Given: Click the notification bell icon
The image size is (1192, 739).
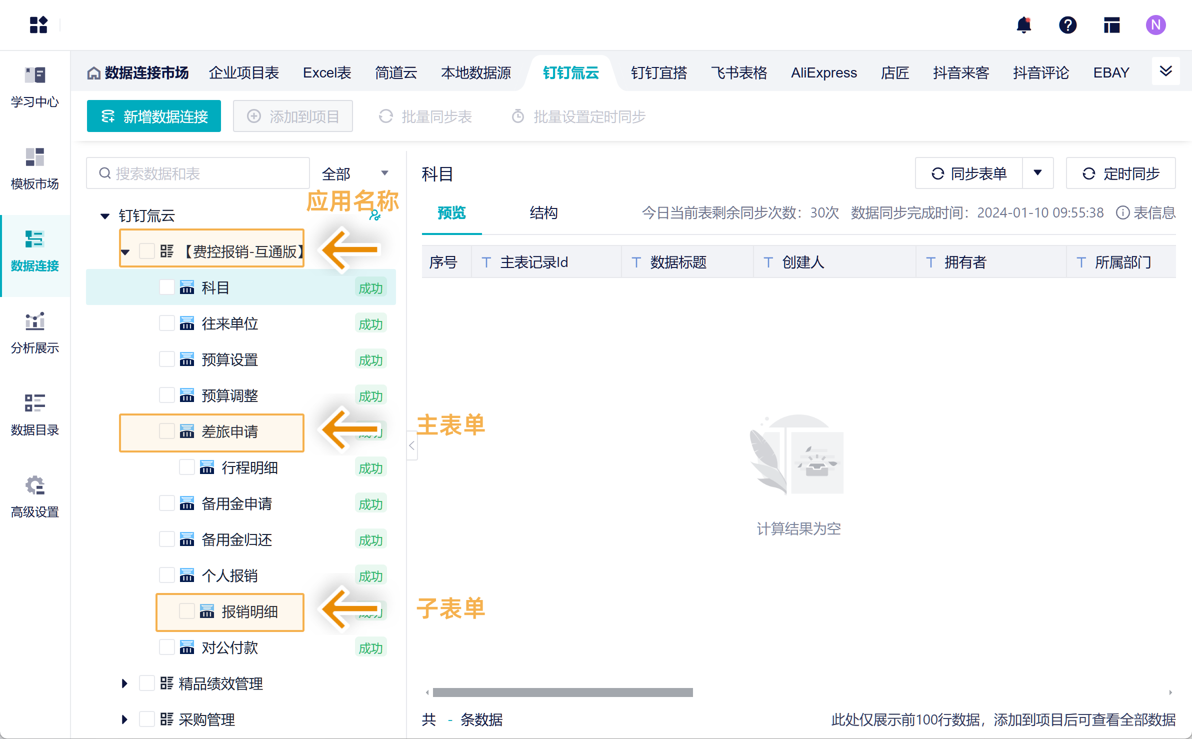Looking at the screenshot, I should click(1023, 25).
